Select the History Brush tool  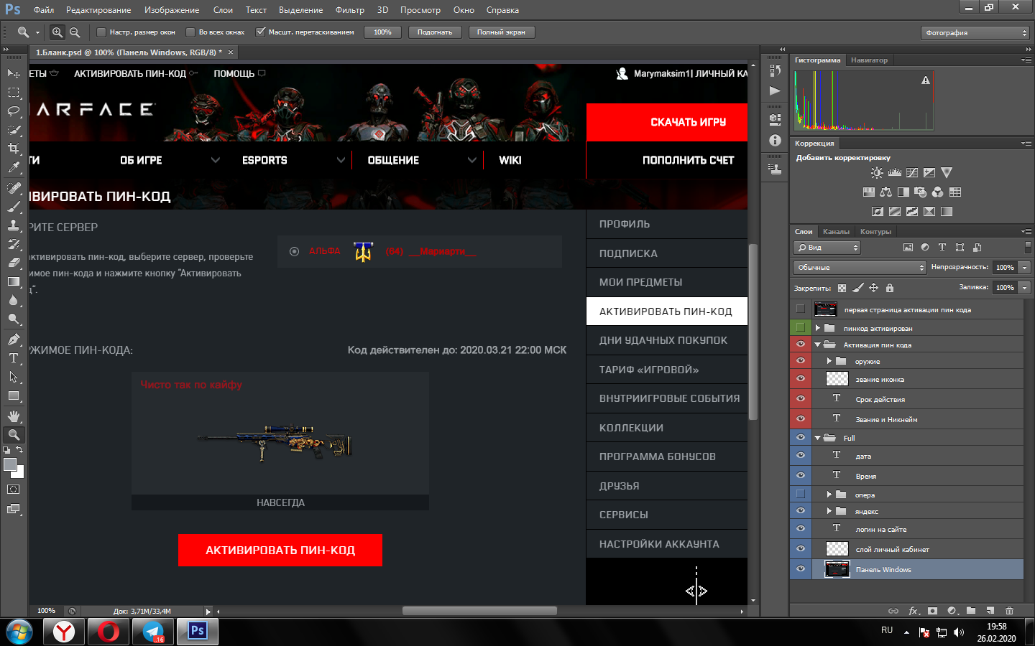click(14, 244)
